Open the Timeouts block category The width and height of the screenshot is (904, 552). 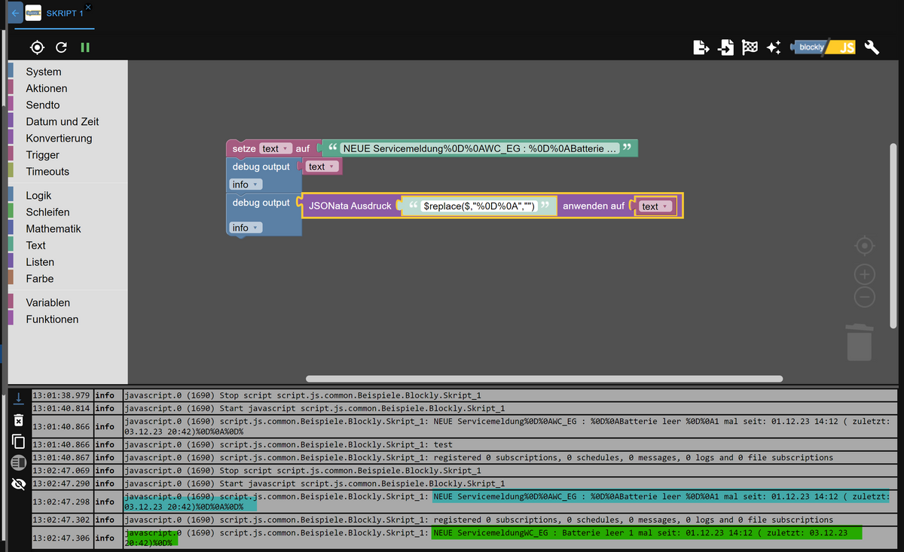tap(47, 171)
